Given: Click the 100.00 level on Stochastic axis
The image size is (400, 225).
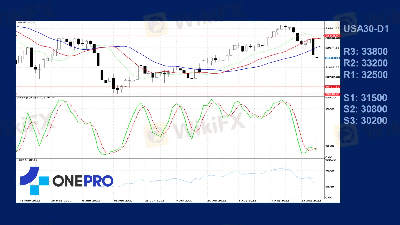Looking at the screenshot, I should tap(331, 98).
